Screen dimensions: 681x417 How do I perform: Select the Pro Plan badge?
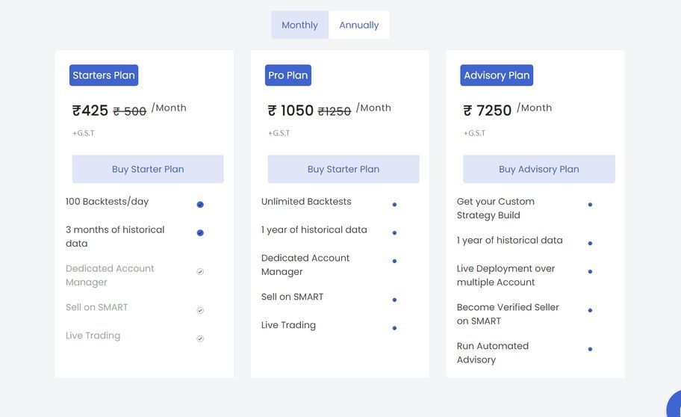pos(288,75)
